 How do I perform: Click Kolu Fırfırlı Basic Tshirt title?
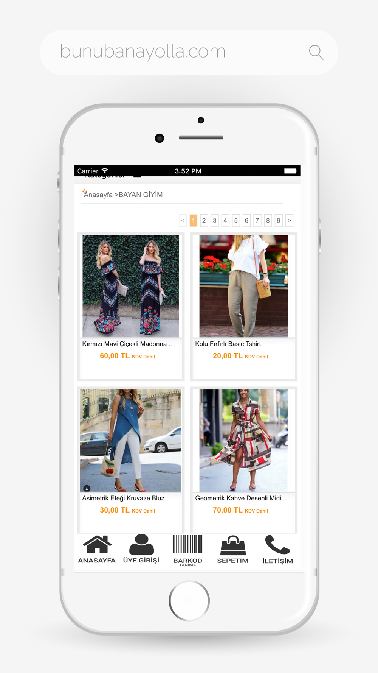point(228,344)
